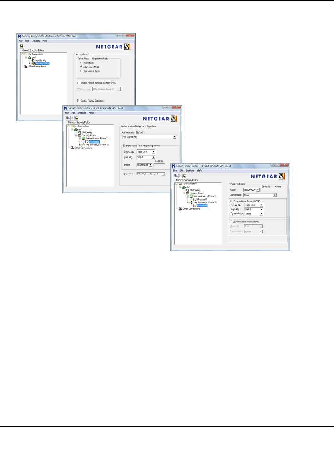Select 'My Identity' label in Authentication Method window
Viewport: 334px width, 451px height.
pos(87,132)
